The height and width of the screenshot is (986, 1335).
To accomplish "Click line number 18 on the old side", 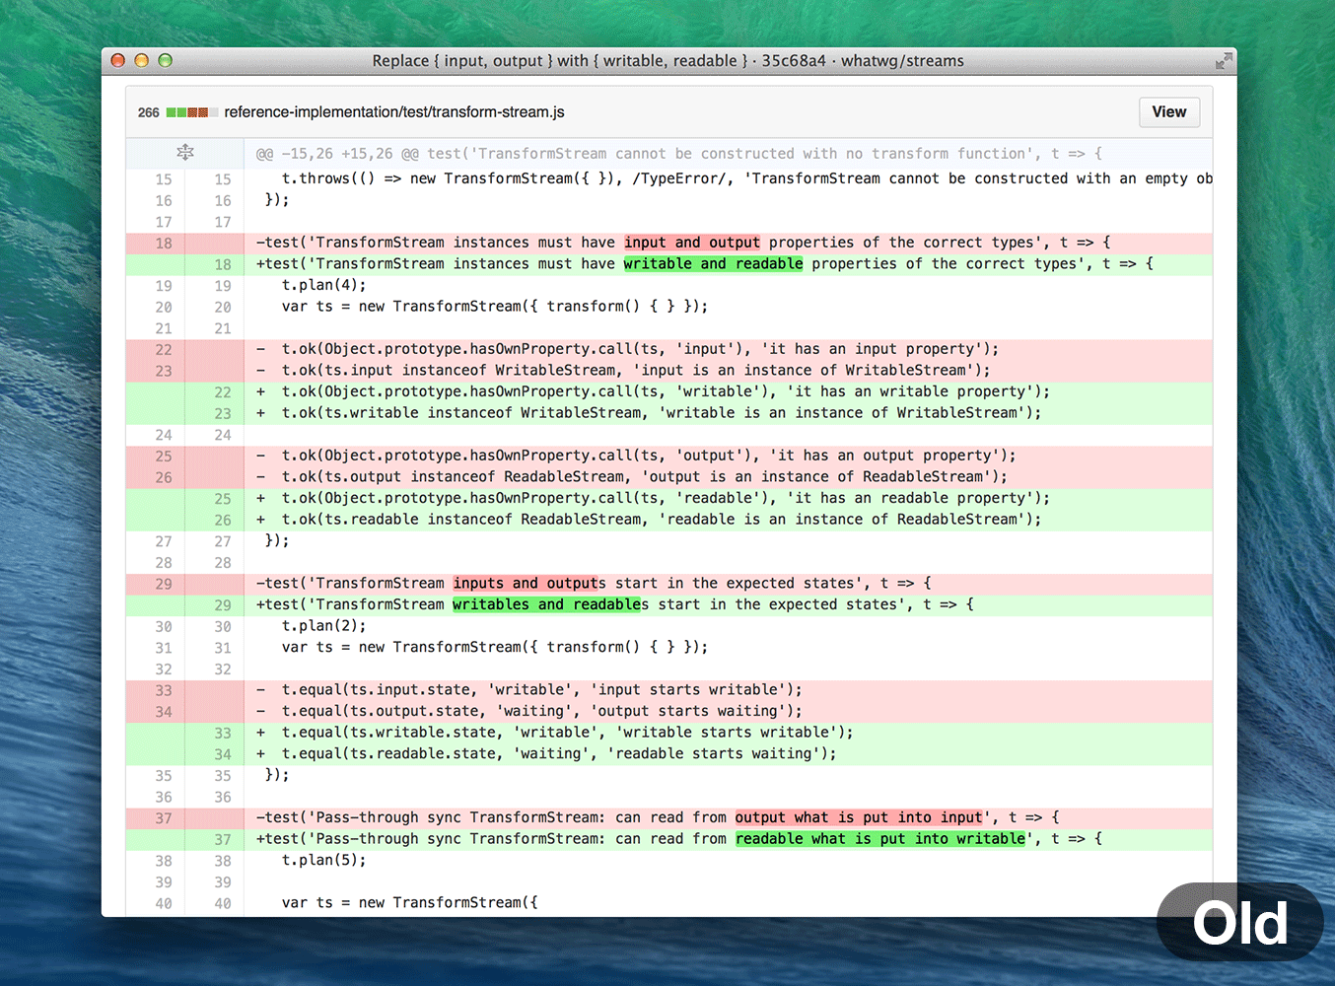I will point(164,243).
